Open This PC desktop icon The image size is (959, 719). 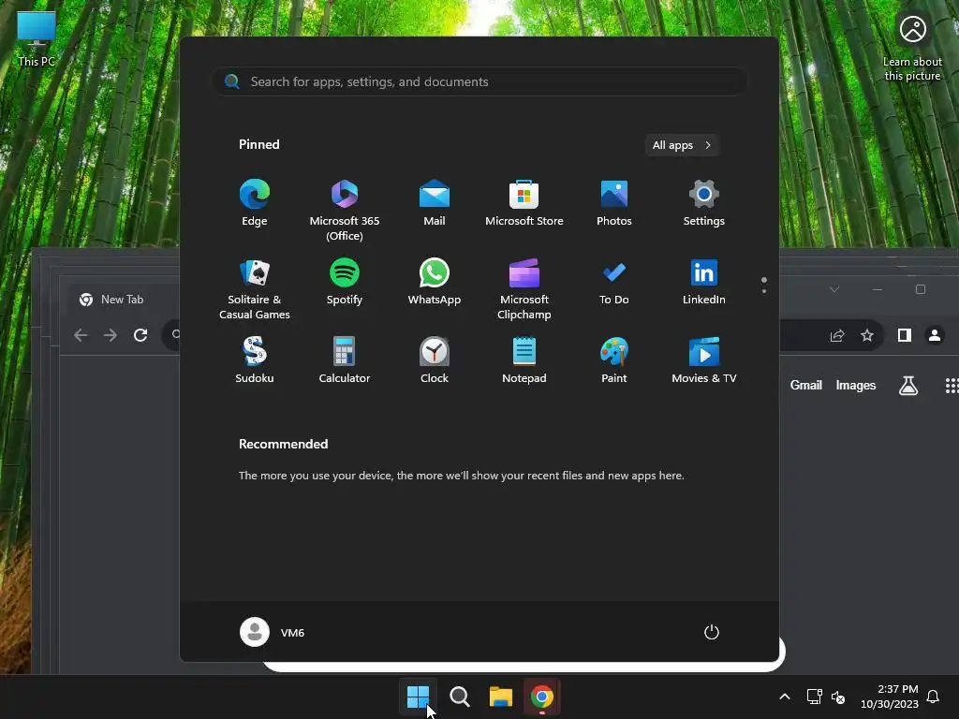coord(37,39)
